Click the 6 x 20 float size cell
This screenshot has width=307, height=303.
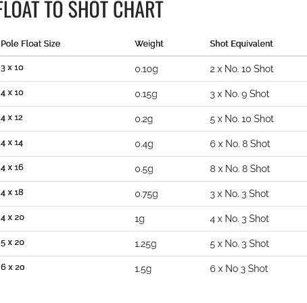pos(13,267)
